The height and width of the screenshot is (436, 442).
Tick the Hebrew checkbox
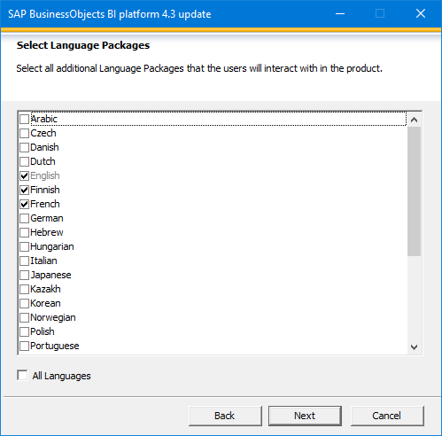click(24, 232)
